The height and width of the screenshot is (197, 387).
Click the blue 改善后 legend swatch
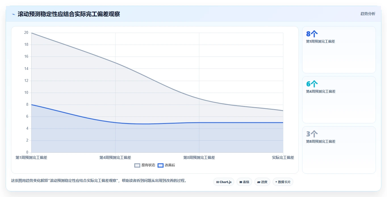160,165
